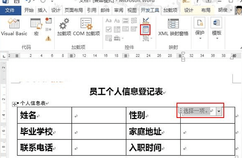The height and width of the screenshot is (158, 242).
Task: Insert Drop-Down List content control
Action: (x=126, y=29)
